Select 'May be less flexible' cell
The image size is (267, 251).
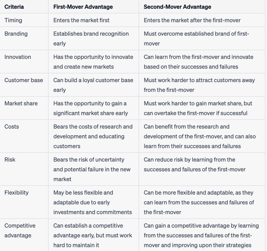(x=93, y=202)
